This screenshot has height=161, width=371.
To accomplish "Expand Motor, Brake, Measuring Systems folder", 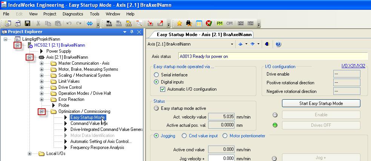I will pyautogui.click(x=41, y=69).
